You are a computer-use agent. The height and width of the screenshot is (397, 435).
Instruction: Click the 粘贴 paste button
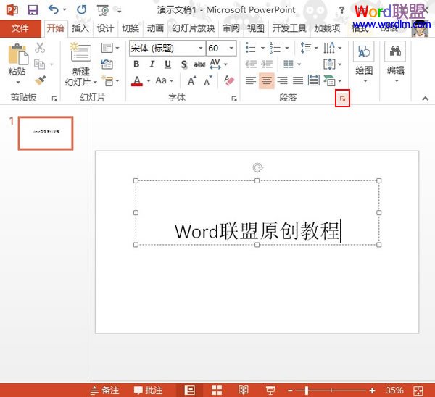[x=17, y=64]
